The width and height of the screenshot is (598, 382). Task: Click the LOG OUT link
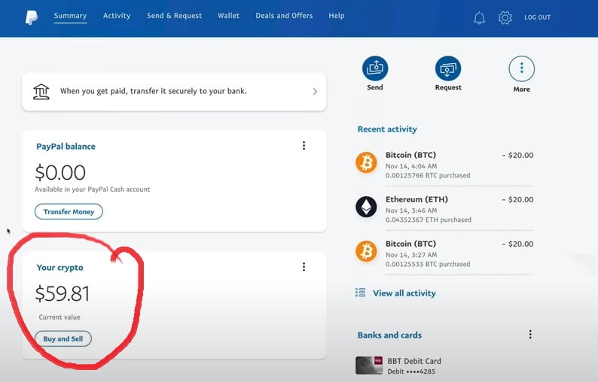[x=537, y=17]
